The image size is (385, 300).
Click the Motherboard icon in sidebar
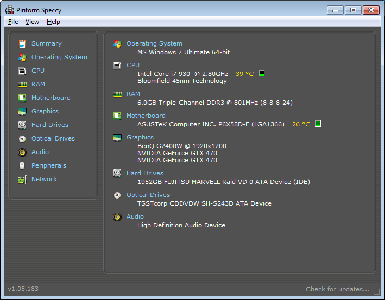tap(22, 98)
